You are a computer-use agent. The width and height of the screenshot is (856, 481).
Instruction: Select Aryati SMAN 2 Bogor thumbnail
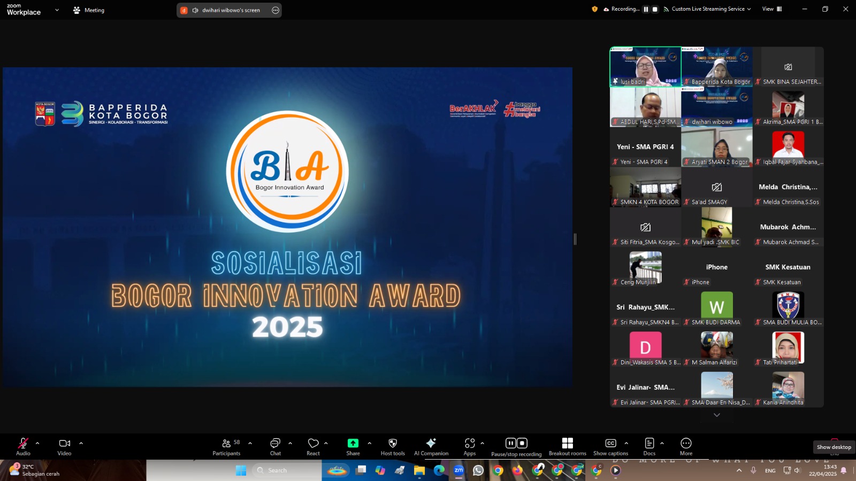point(717,147)
